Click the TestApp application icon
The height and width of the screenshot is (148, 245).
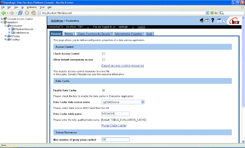point(9,40)
